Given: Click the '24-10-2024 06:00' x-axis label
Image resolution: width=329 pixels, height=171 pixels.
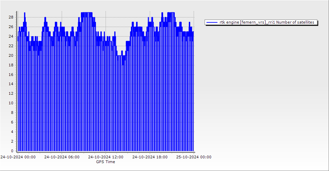Looking at the screenshot, I should (x=62, y=157).
